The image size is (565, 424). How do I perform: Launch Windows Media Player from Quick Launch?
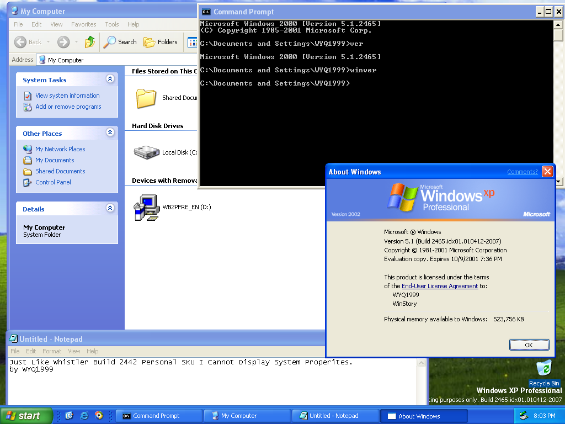pos(99,416)
